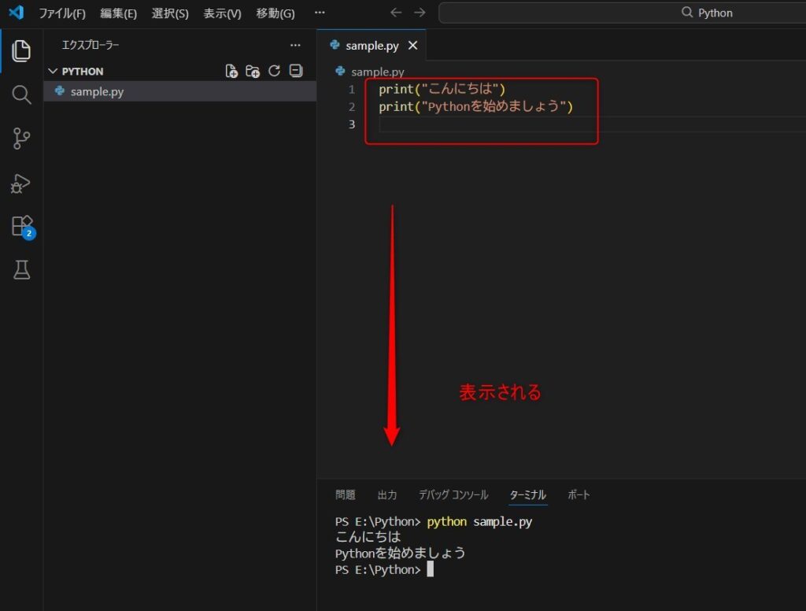Viewport: 806px width, 611px height.
Task: Refresh the Explorer file list
Action: [x=274, y=71]
